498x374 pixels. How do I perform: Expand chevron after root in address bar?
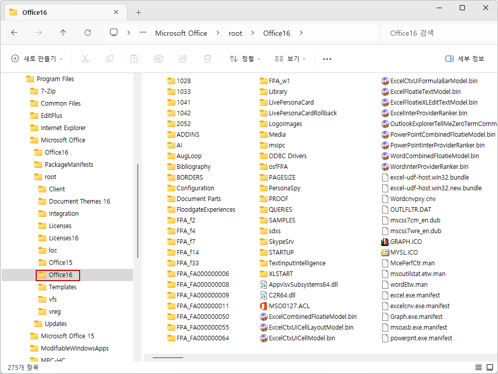[253, 33]
